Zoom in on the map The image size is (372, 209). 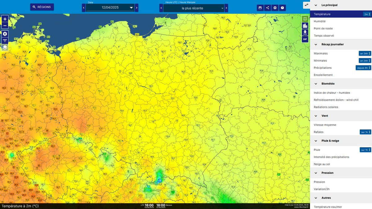(5, 19)
